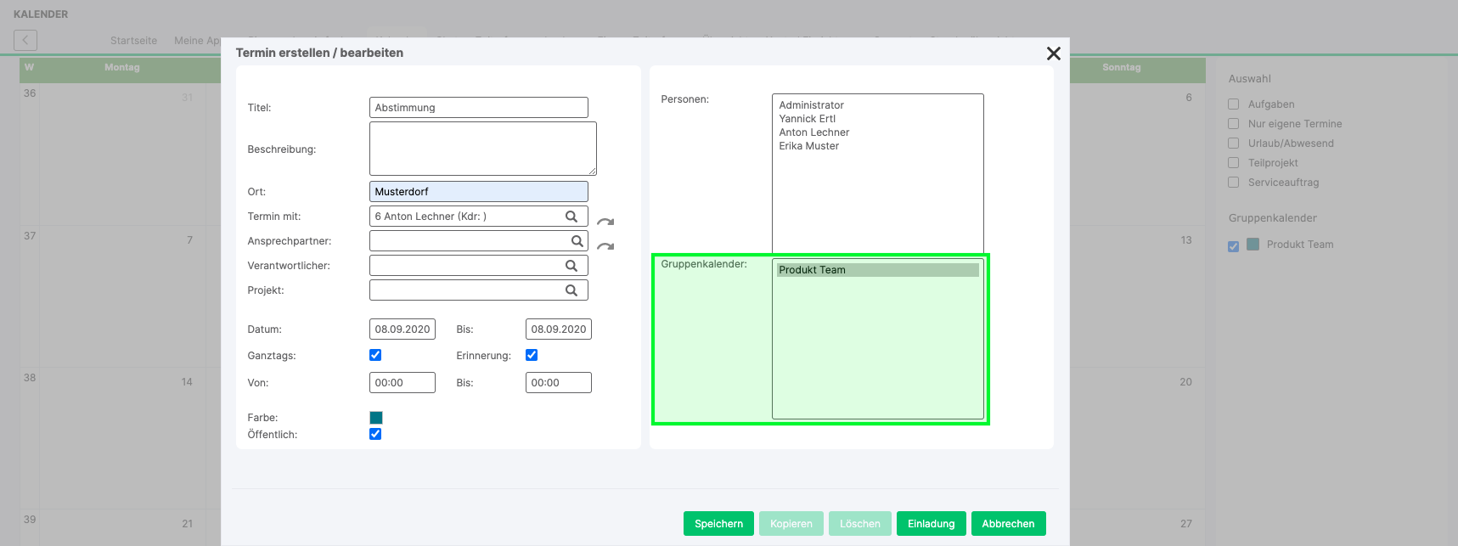This screenshot has height=546, width=1458.
Task: Disable the Öffentlich checkbox
Action: click(x=375, y=434)
